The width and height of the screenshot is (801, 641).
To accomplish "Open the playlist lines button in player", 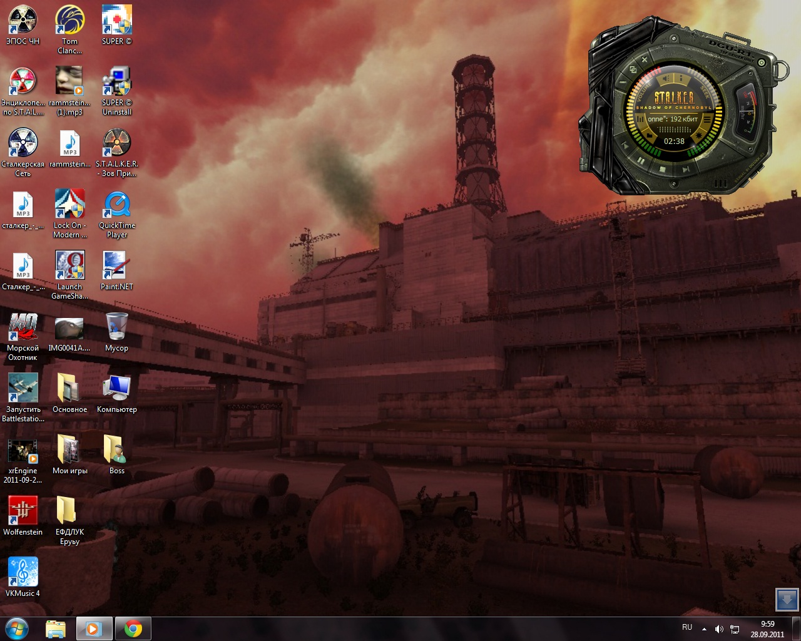I will pos(708,119).
